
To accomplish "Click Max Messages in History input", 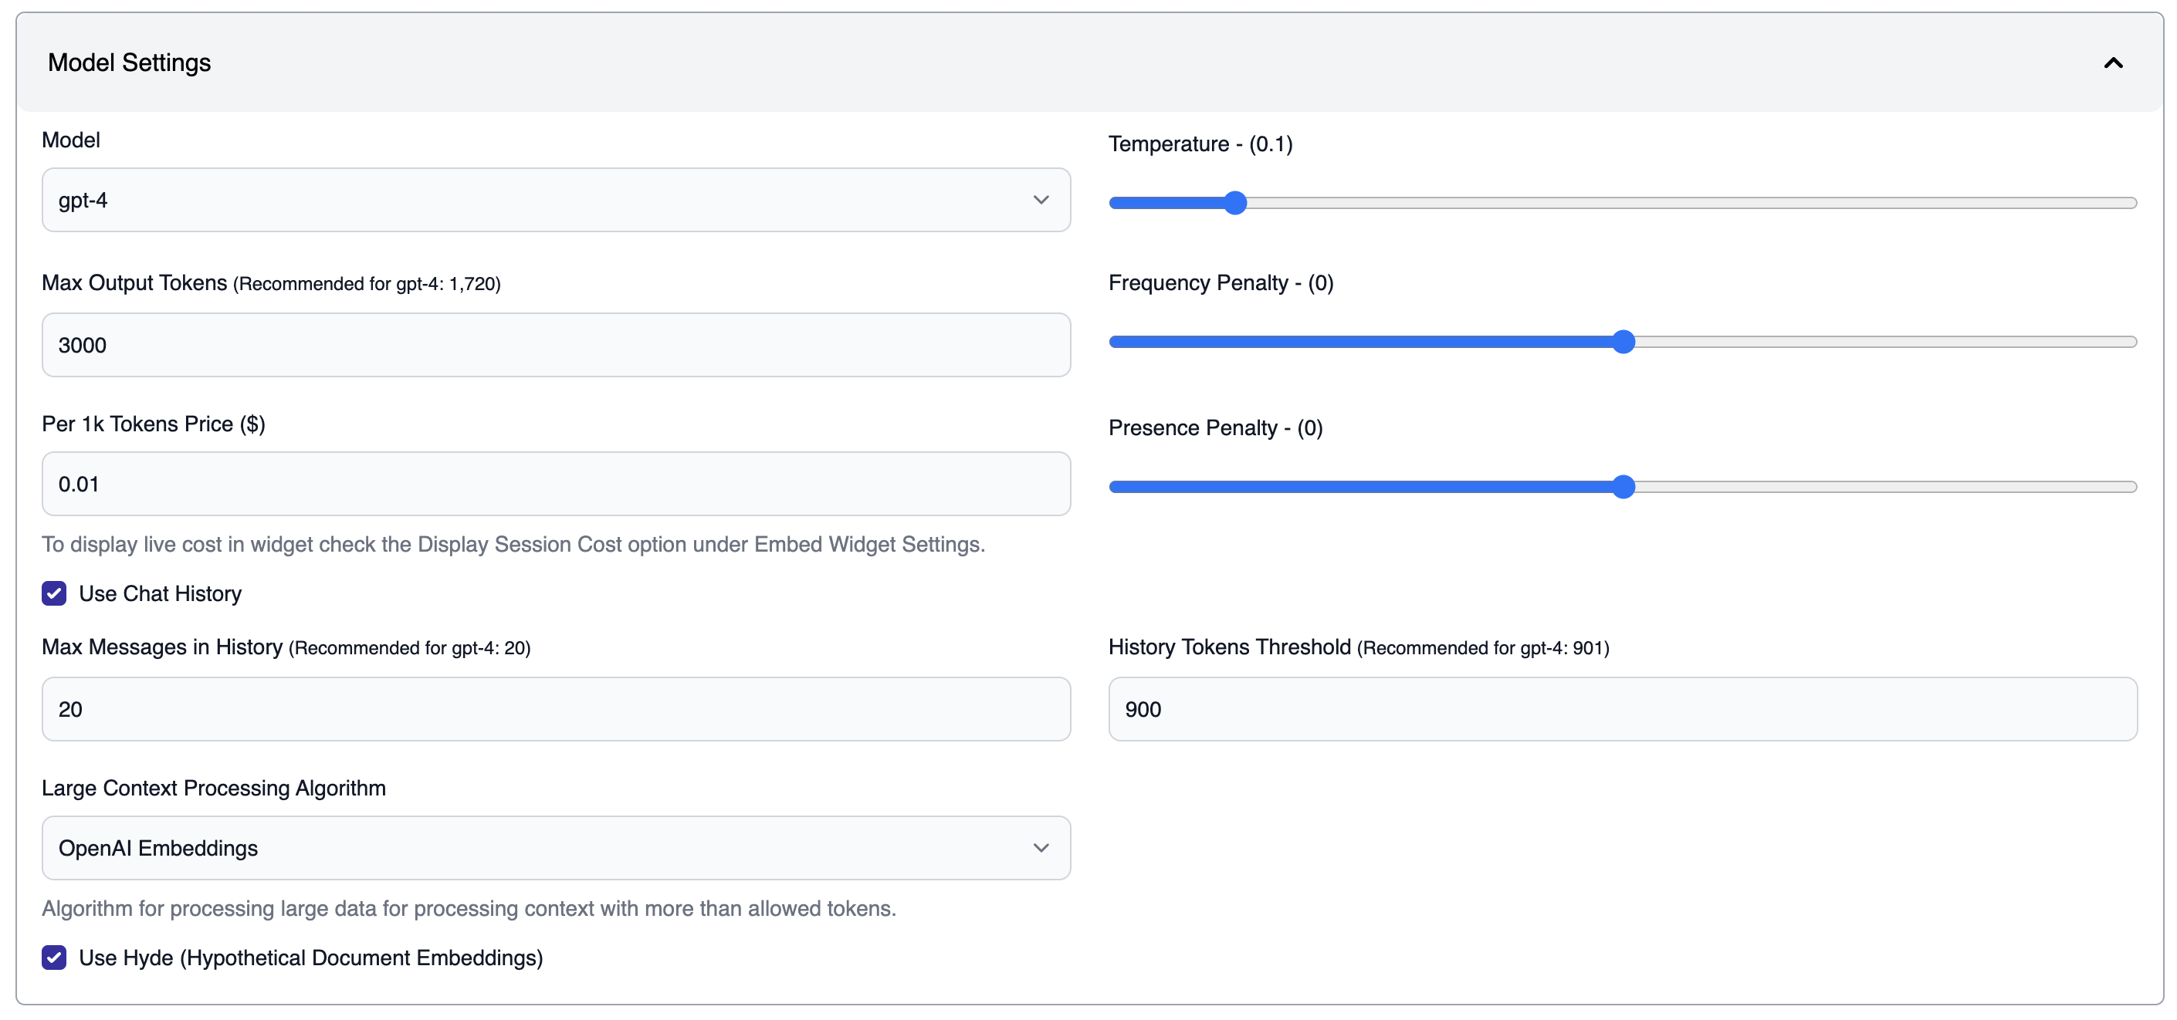I will pos(555,709).
